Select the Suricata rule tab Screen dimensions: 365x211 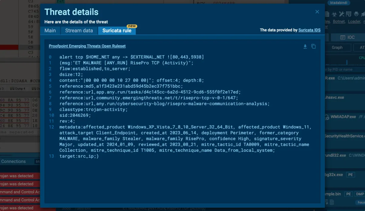point(117,30)
